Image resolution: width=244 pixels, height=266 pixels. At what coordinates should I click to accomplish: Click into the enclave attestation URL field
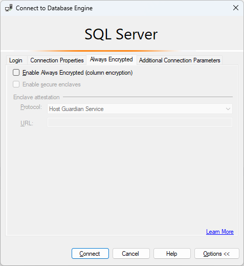click(140, 122)
